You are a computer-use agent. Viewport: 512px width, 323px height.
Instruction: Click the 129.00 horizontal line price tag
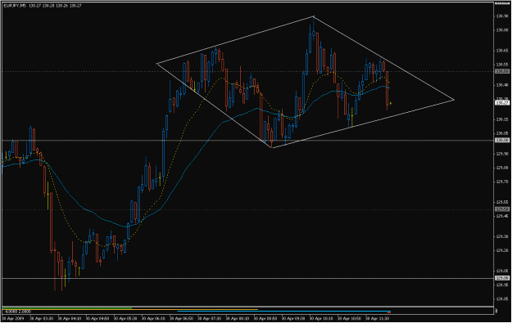click(x=502, y=278)
